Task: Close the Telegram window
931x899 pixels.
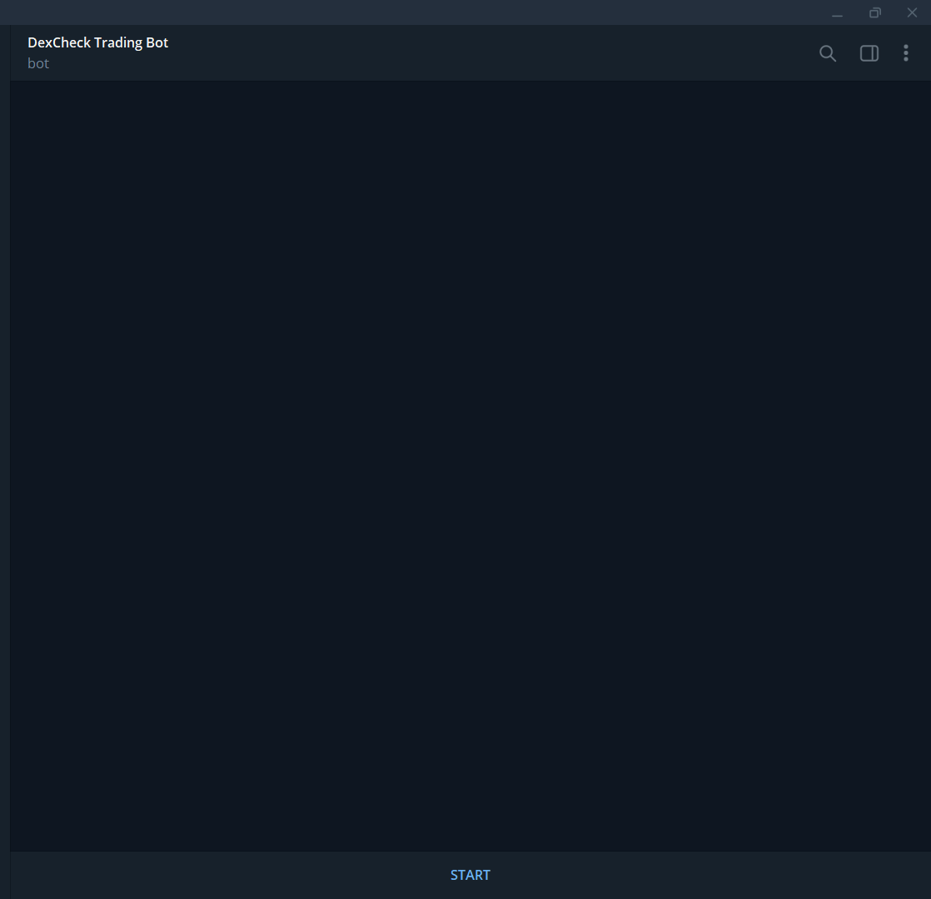Action: coord(912,12)
